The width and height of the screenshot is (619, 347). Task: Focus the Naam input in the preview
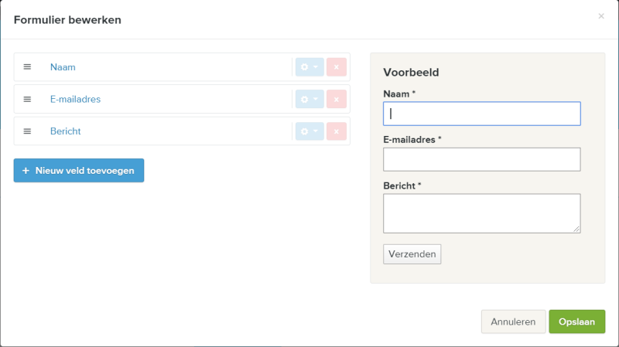coord(481,114)
